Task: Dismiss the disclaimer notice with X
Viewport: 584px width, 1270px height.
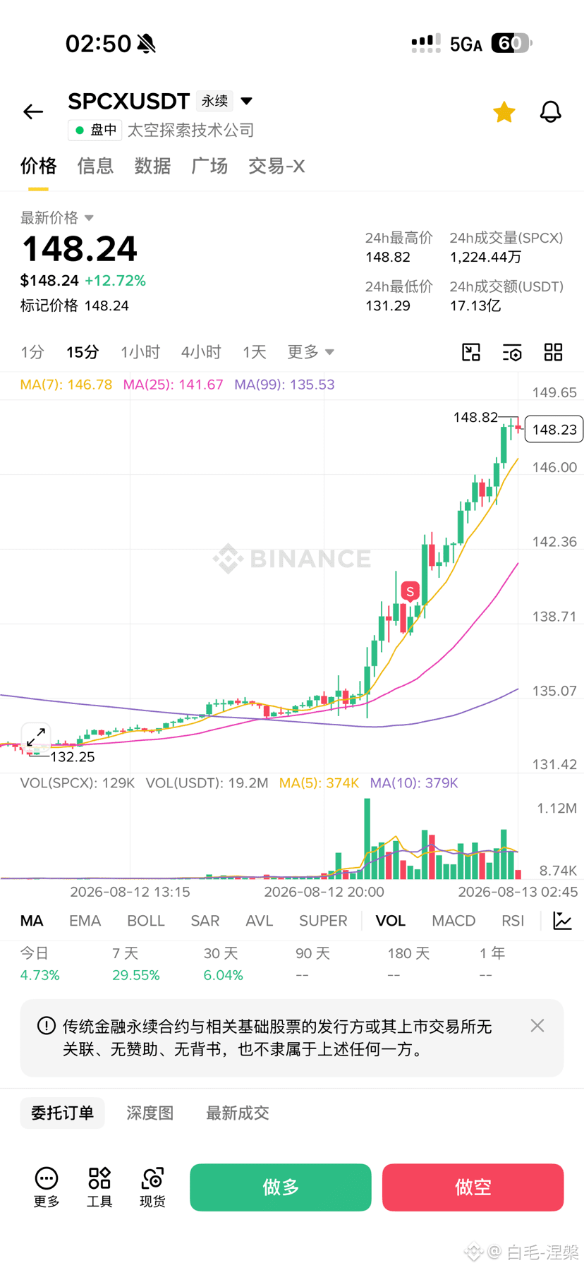Action: pyautogui.click(x=537, y=1026)
